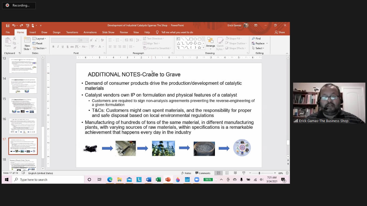
Task: Toggle text Shadow formatting
Action: click(67, 47)
